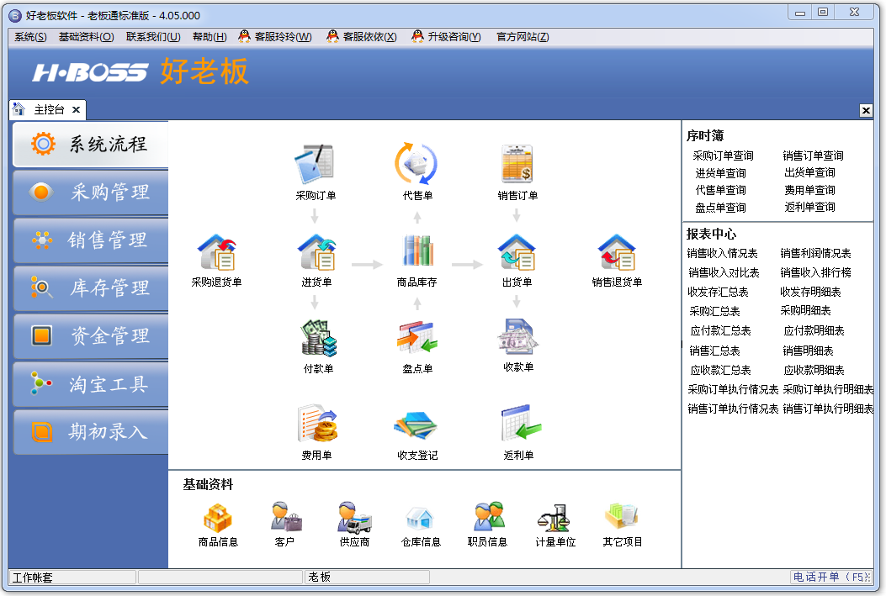Open the 计量单位 unit of measure icon
886x596 pixels.
pos(554,518)
